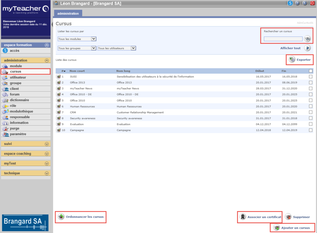
Task: Click the help question mark icon in title bar
Action: (297, 3)
